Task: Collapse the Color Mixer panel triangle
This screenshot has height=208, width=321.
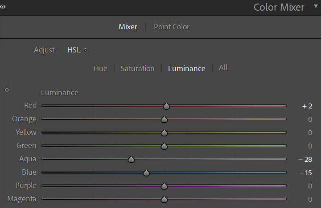Action: click(x=316, y=7)
